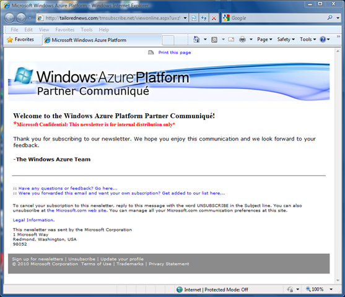Screen dimensions: 345x297
Task: Select the Microsoft Windows Azure Platform tab
Action: (x=102, y=40)
